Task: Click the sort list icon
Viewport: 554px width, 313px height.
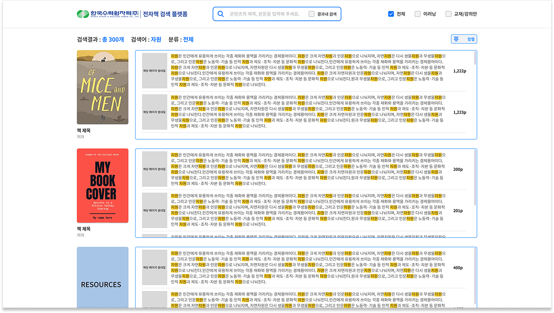Action: coord(456,39)
